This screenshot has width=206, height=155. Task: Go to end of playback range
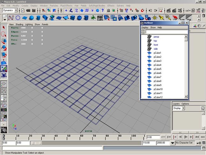coord(203,137)
